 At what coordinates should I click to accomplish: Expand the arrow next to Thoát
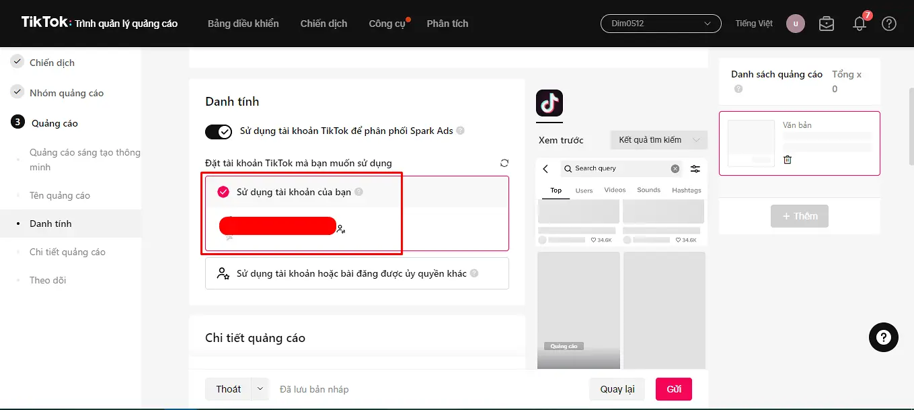coord(260,389)
